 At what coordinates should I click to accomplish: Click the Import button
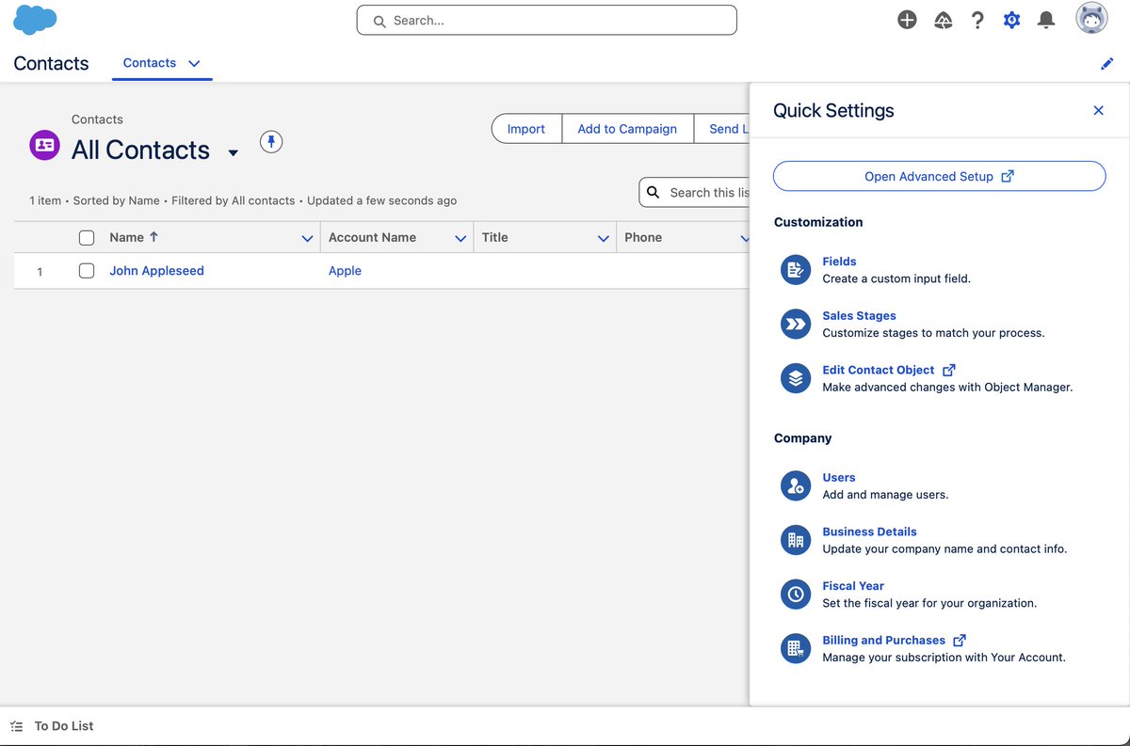pos(526,129)
